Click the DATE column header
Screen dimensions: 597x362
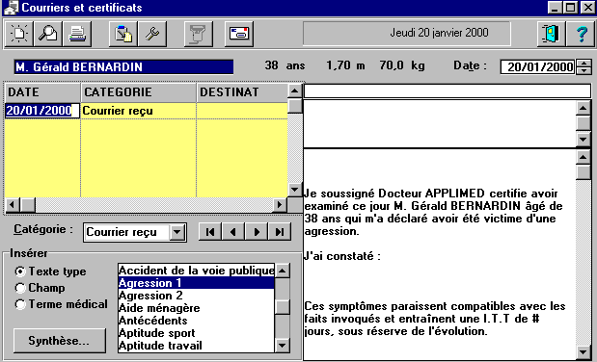point(42,92)
